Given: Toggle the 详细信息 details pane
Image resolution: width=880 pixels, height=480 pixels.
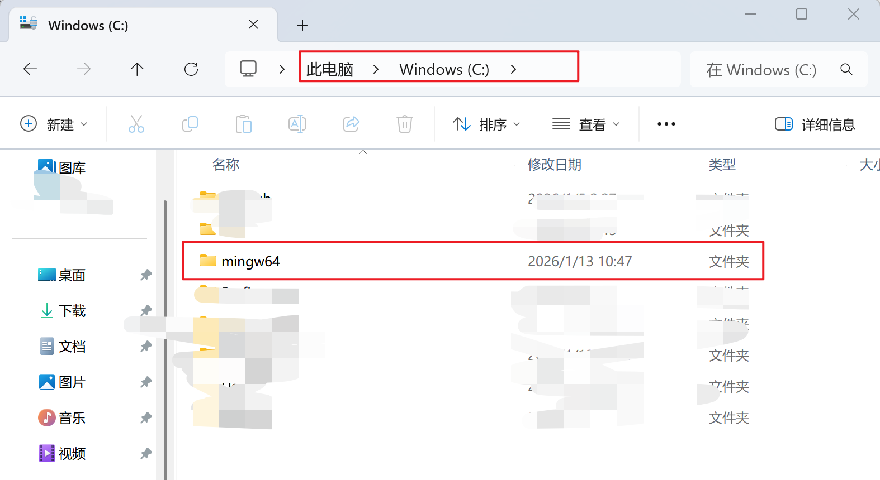Looking at the screenshot, I should [815, 124].
